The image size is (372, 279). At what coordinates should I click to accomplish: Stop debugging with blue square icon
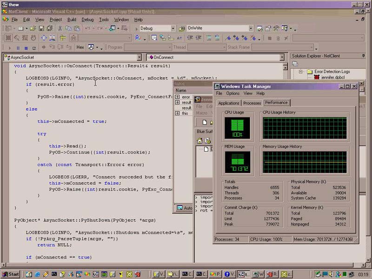pos(26,48)
